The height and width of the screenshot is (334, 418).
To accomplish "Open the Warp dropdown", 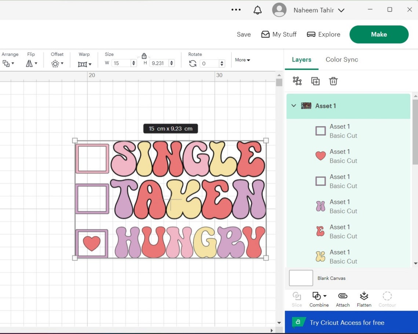I will 84,63.
